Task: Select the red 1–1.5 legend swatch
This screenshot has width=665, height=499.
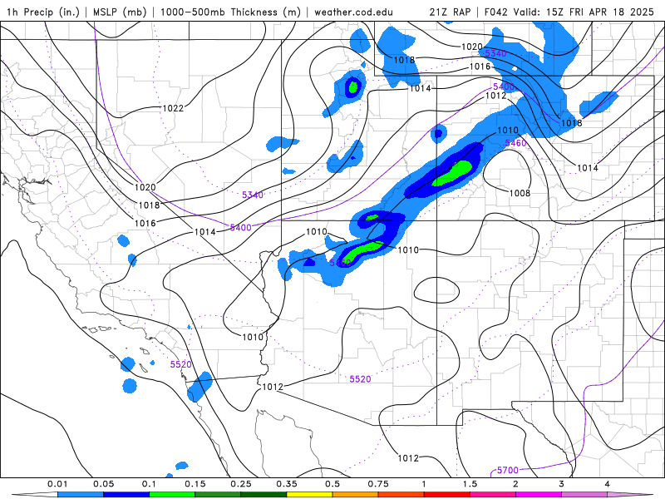Action: (x=447, y=495)
